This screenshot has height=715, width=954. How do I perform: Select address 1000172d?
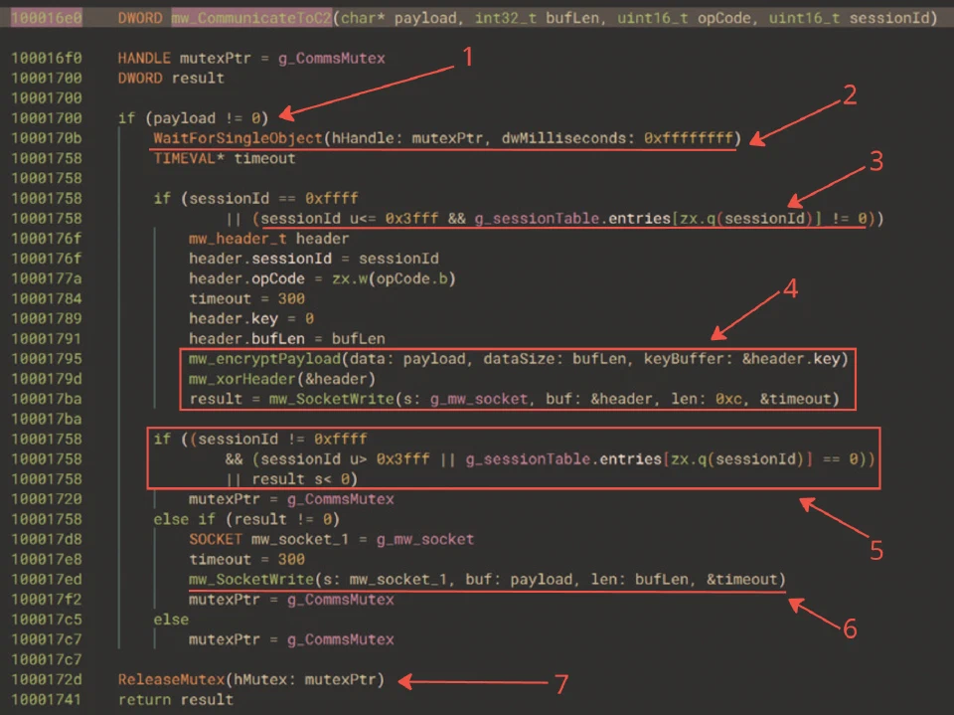click(x=47, y=679)
